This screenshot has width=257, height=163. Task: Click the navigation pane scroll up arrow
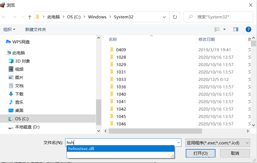point(99,38)
